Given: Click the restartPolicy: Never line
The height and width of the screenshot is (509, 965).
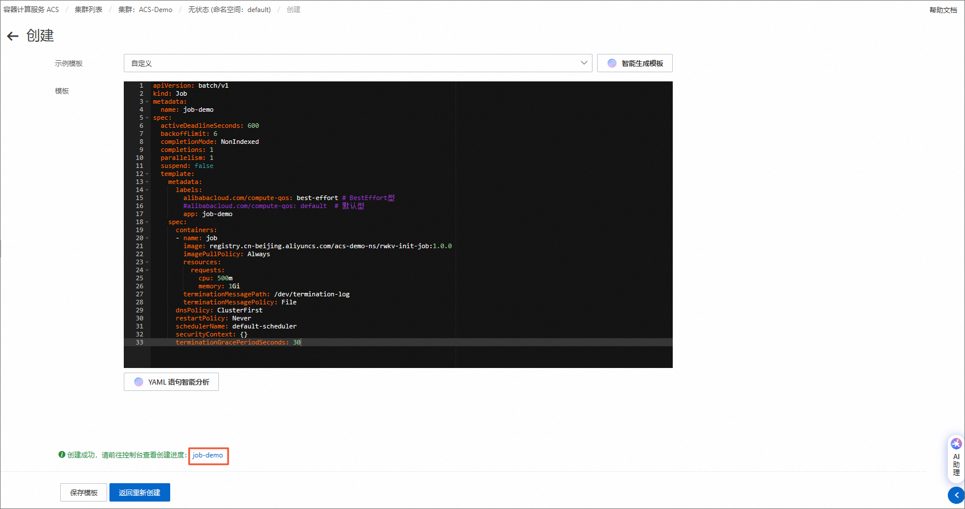Looking at the screenshot, I should [x=213, y=318].
